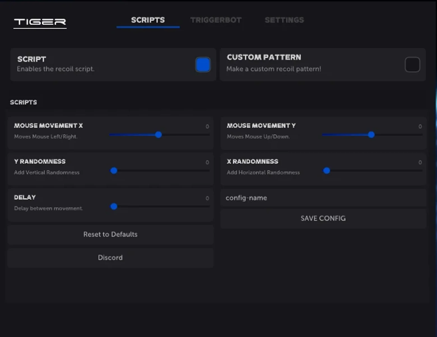Click the MOUSE MOVEMENT X label
The height and width of the screenshot is (337, 437).
click(48, 125)
